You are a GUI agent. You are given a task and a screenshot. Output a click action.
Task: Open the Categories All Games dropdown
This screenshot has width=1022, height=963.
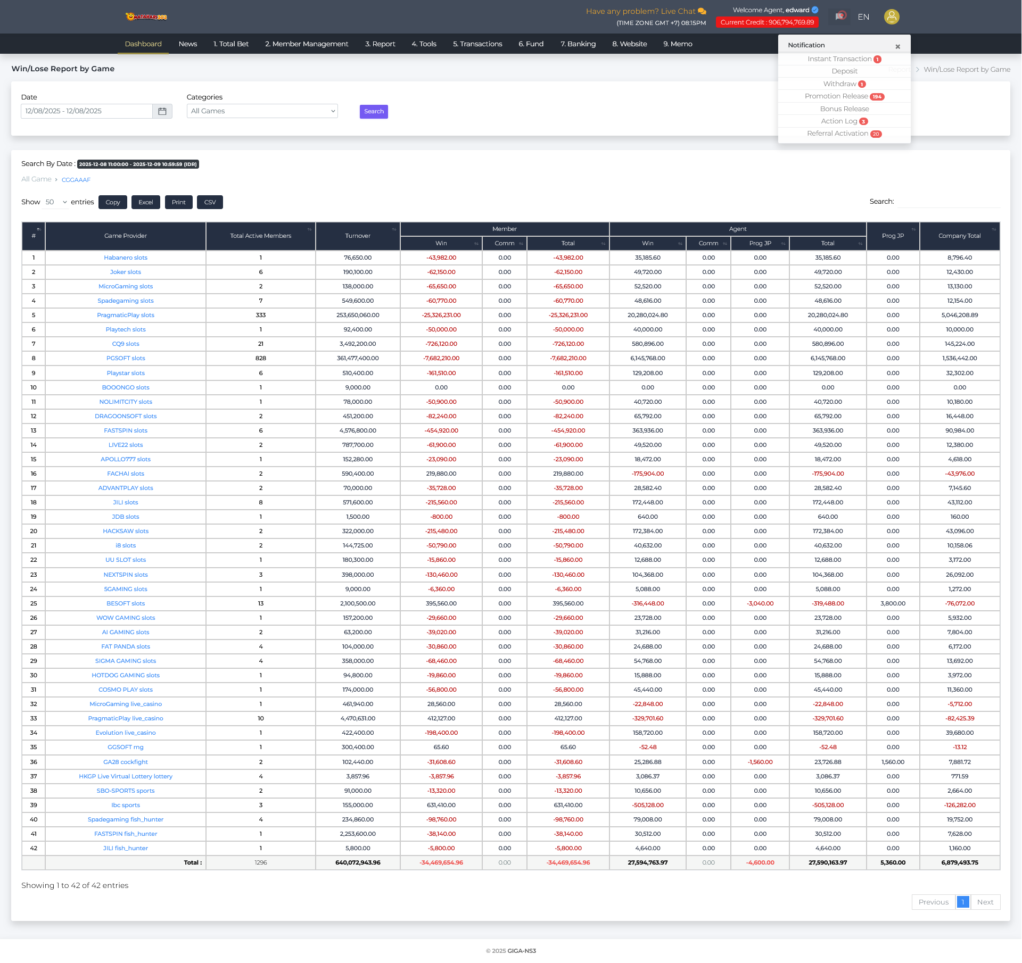pos(262,111)
